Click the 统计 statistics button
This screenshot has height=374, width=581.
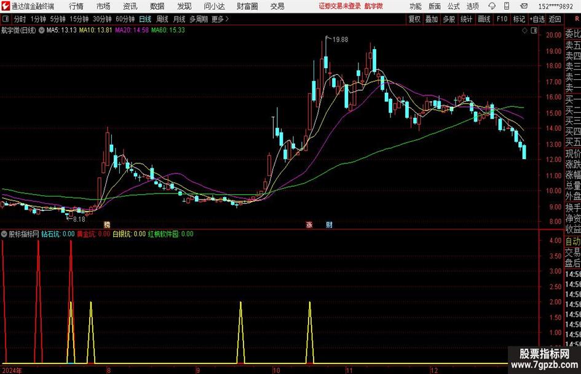pos(466,19)
